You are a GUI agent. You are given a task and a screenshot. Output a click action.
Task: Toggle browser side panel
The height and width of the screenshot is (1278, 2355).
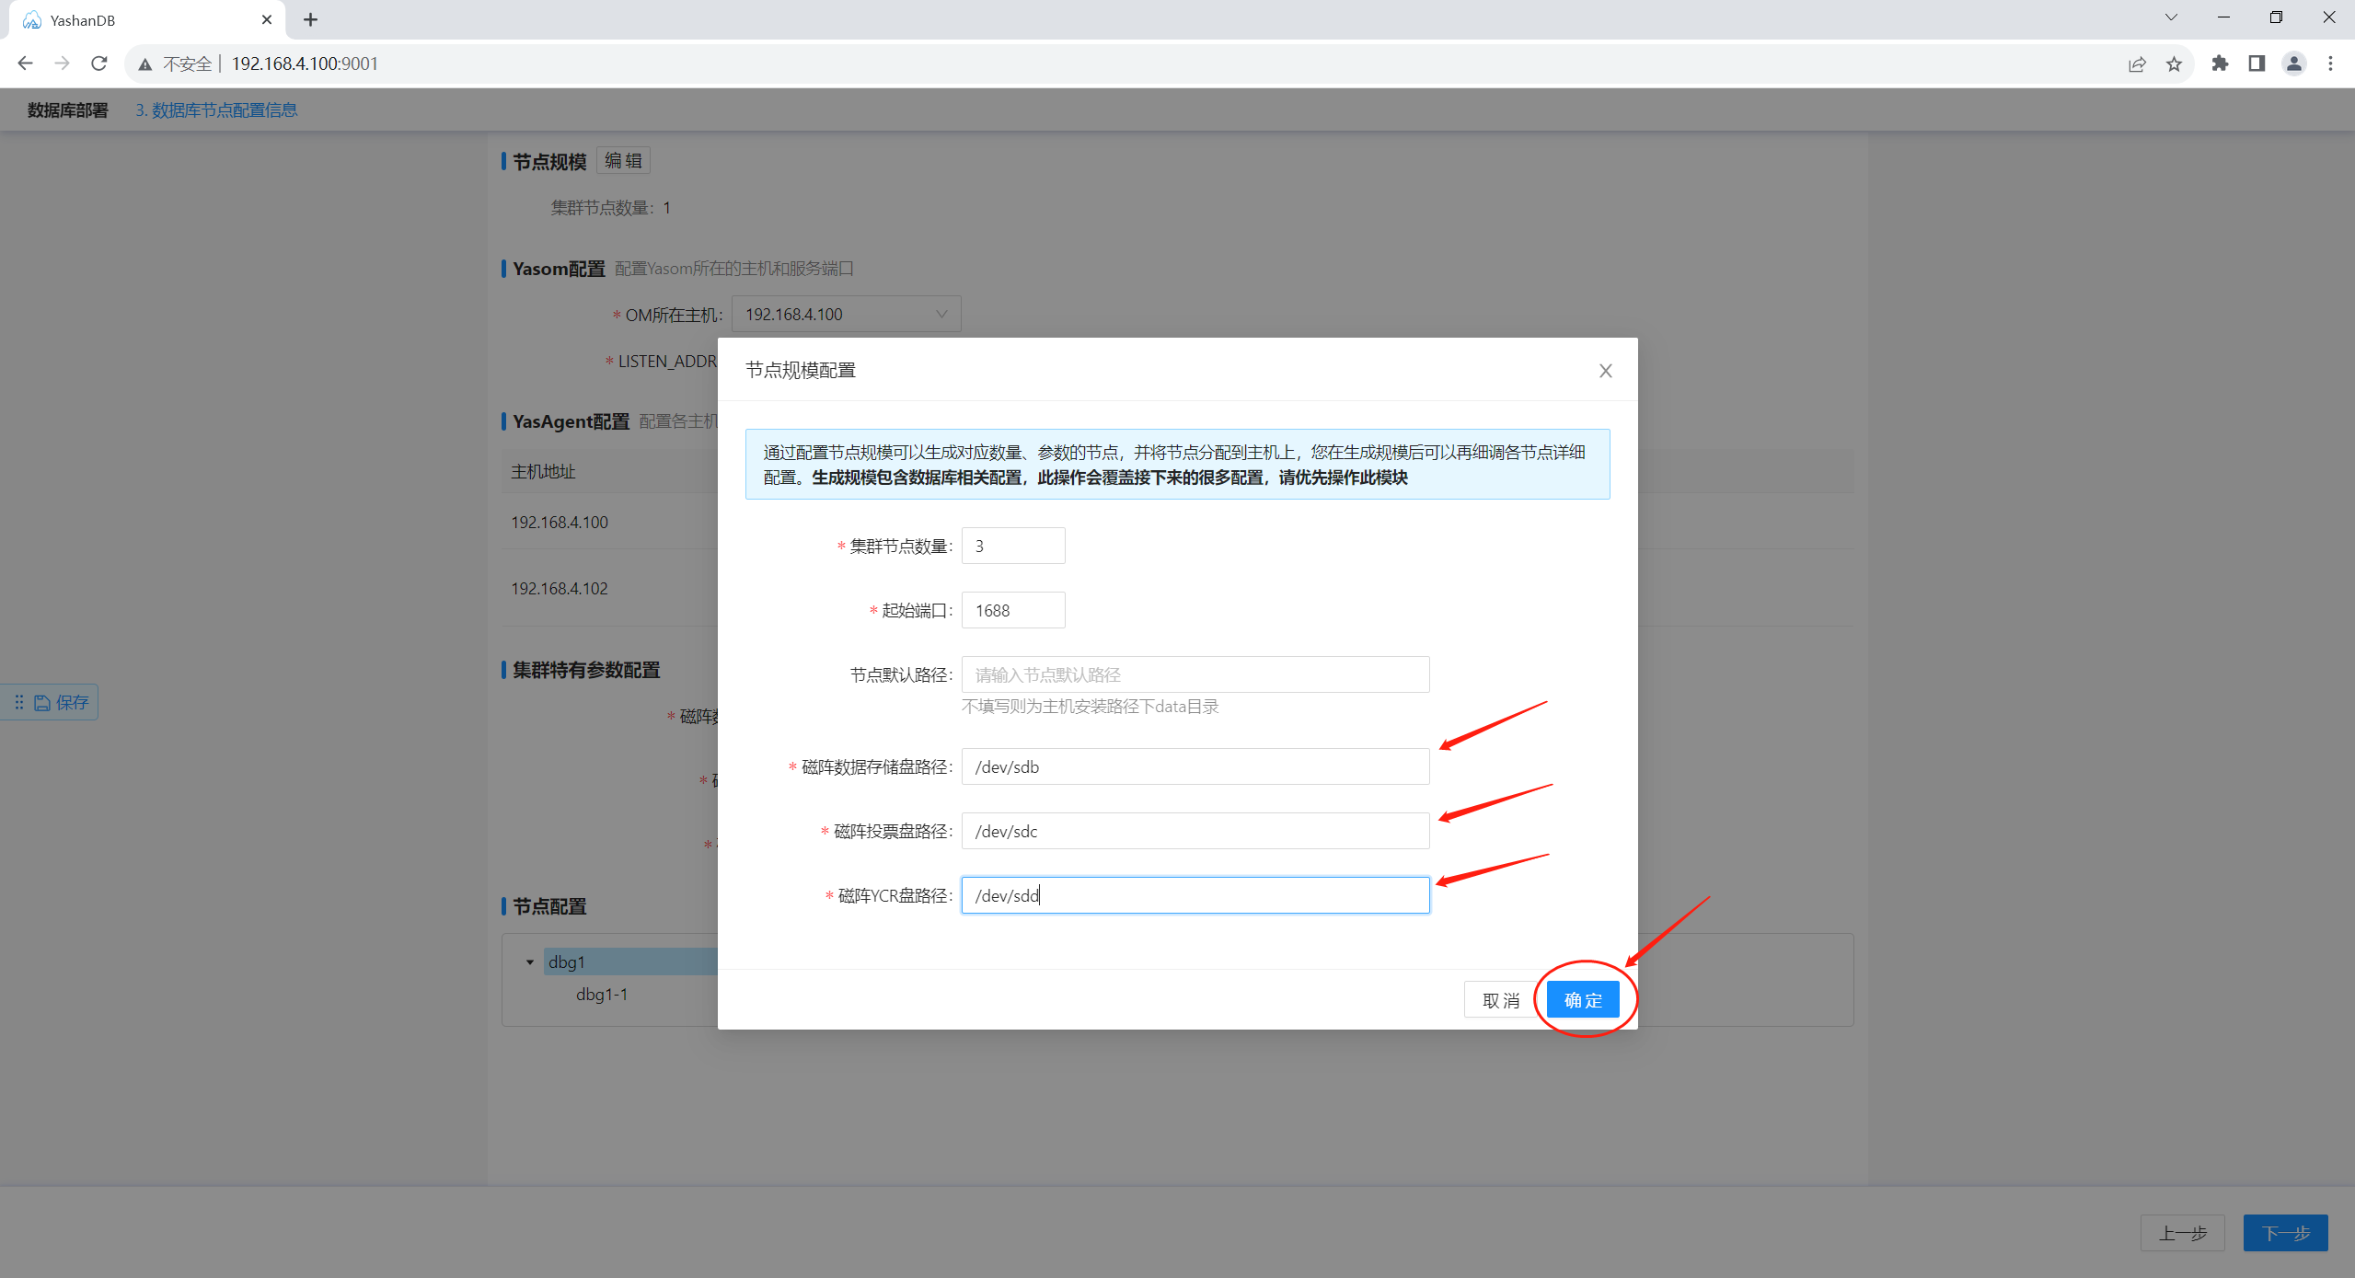(2256, 63)
